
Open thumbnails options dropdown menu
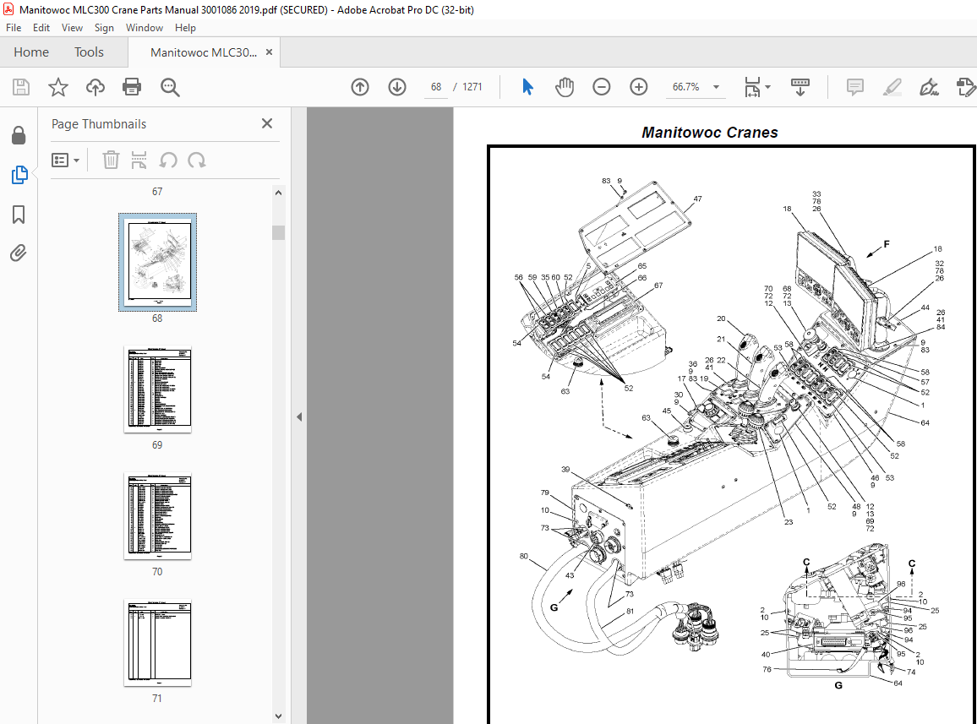pos(65,161)
